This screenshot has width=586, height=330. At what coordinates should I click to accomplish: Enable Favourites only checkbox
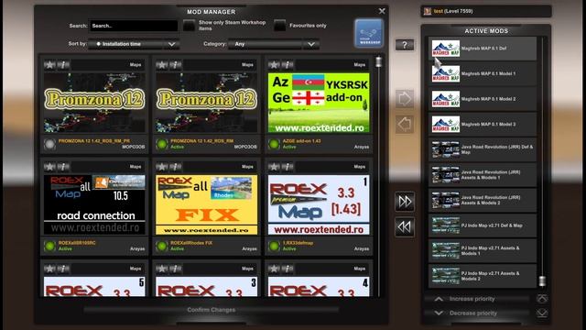coord(280,26)
